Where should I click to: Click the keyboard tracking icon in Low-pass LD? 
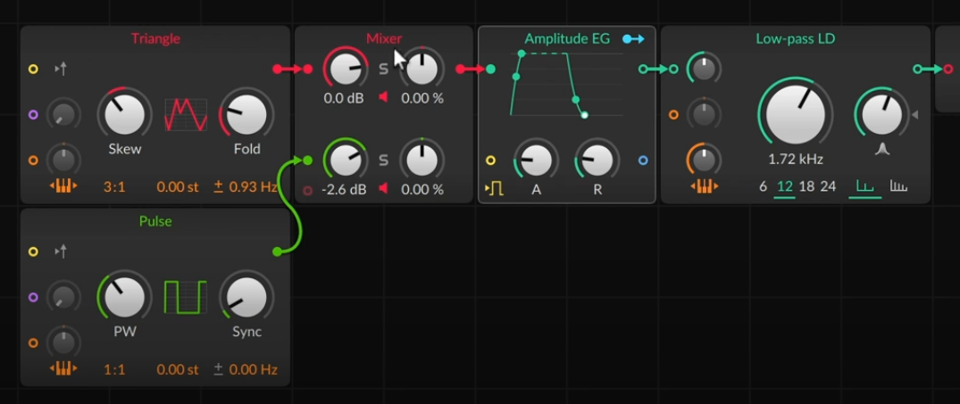[704, 186]
